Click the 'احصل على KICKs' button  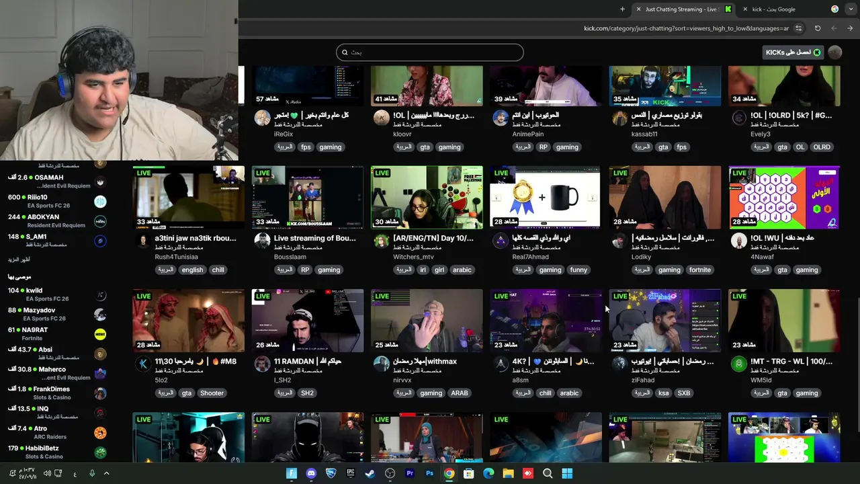click(793, 52)
